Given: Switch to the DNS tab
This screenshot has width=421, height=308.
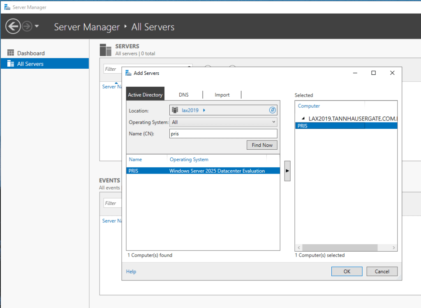Looking at the screenshot, I should (184, 95).
